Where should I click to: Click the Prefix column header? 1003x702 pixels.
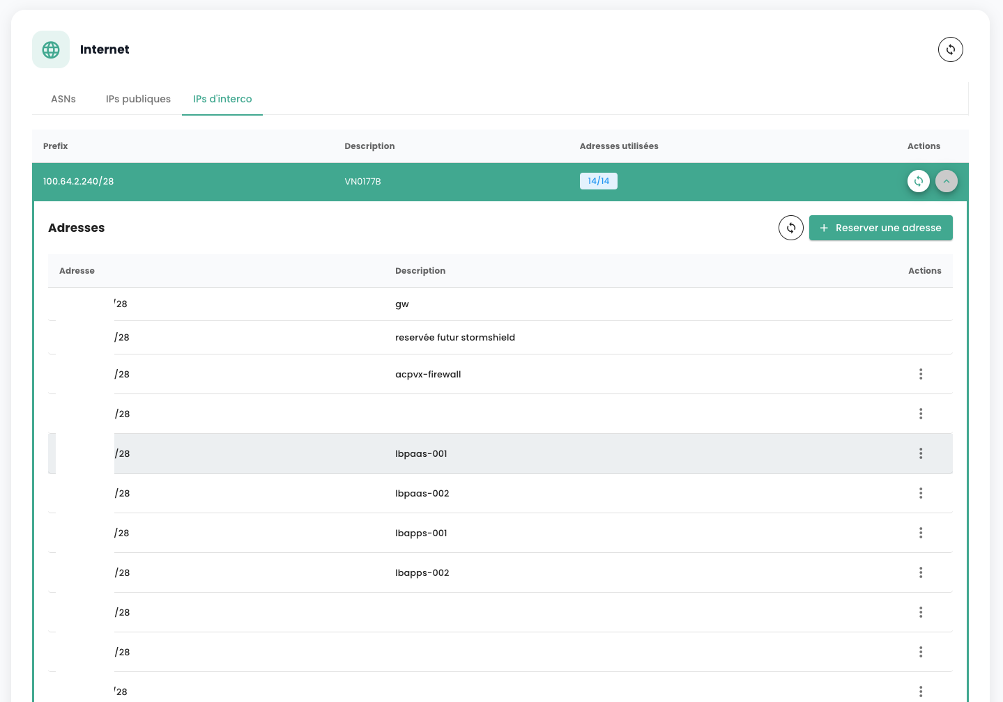click(x=56, y=146)
